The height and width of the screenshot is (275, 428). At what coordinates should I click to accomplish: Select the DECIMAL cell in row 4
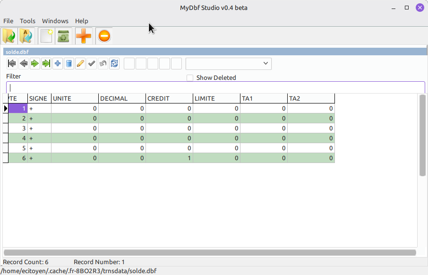tap(122, 138)
